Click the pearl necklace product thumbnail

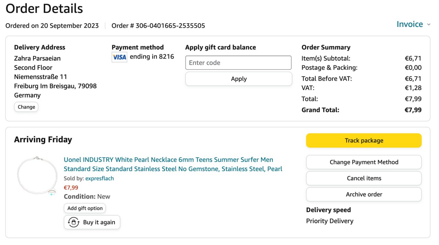(37, 176)
